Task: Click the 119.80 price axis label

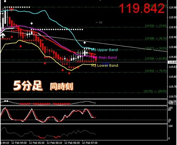Action: (173, 77)
